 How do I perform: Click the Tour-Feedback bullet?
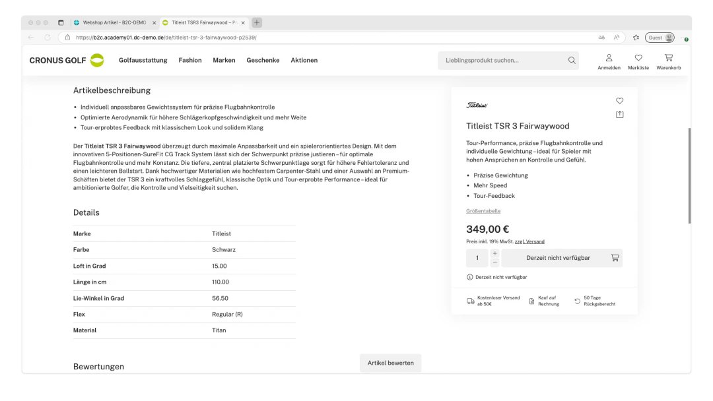(494, 196)
